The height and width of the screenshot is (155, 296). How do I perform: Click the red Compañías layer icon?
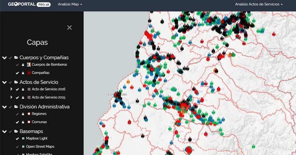coord(29,73)
